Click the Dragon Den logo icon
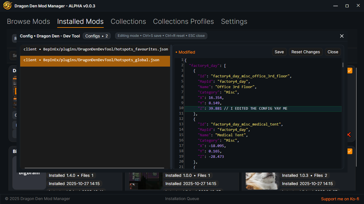Viewport: 364px width, 204px height. 7,6
